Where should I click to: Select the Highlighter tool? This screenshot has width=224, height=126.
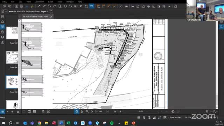coord(32,6)
